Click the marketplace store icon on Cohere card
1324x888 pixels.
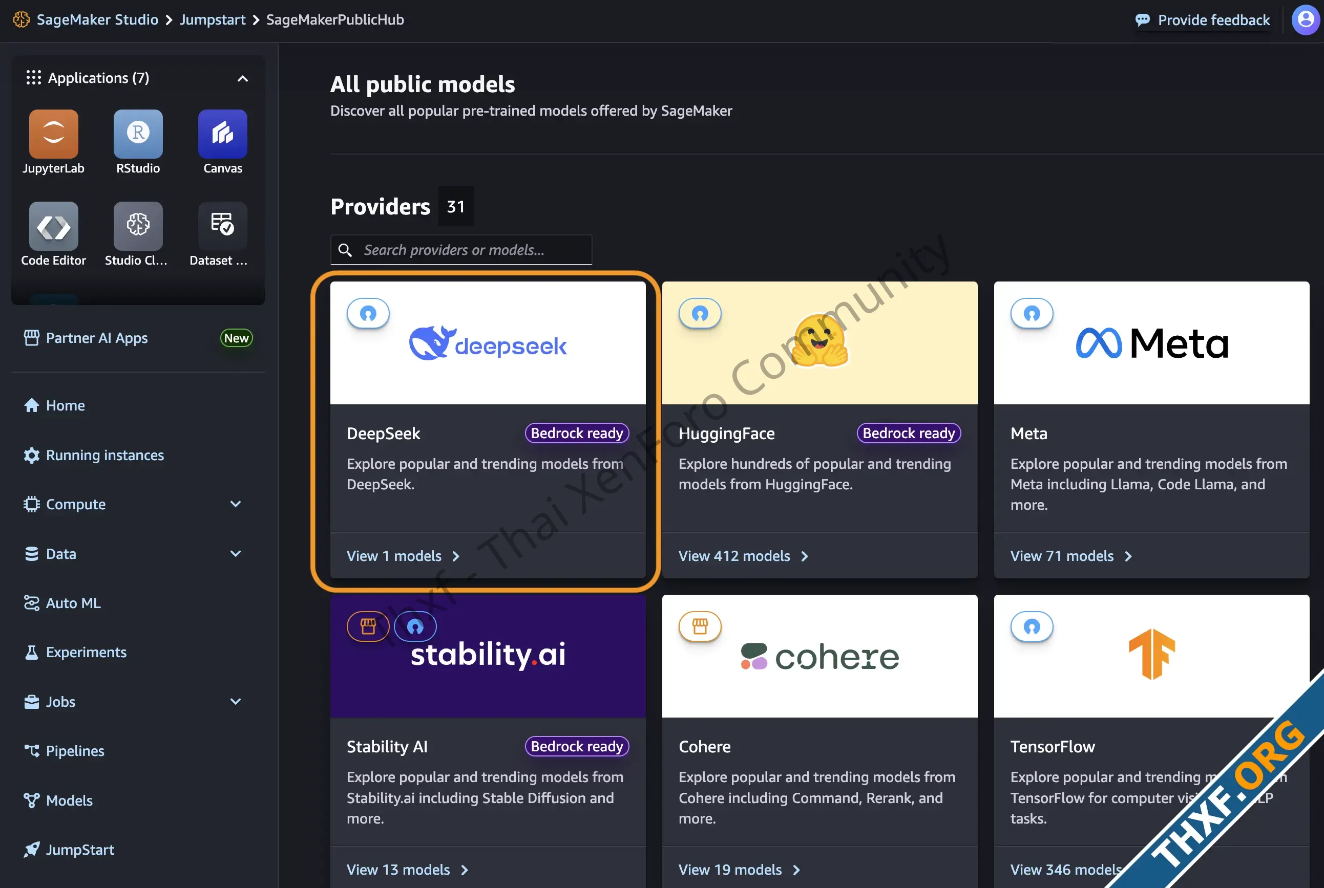pos(700,626)
